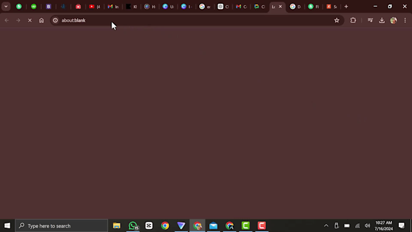Open the Mail app from taskbar
The image size is (412, 232).
(213, 226)
